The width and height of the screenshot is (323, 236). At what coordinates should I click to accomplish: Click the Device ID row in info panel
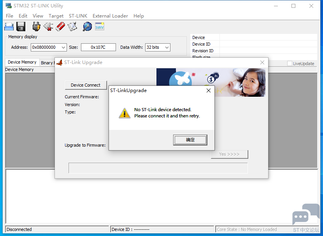click(x=254, y=44)
